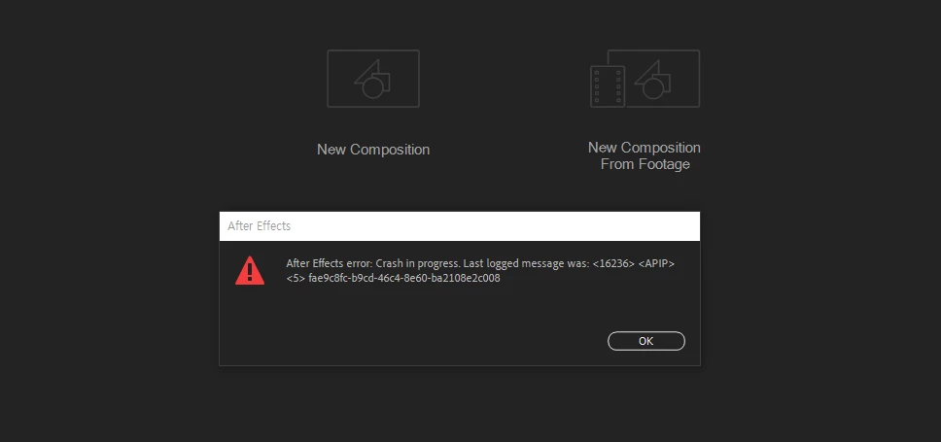Click the New Composition From Footage icon
941x442 pixels.
pos(645,79)
